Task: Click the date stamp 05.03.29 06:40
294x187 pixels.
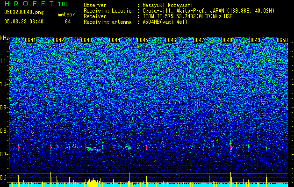Action: pos(24,22)
